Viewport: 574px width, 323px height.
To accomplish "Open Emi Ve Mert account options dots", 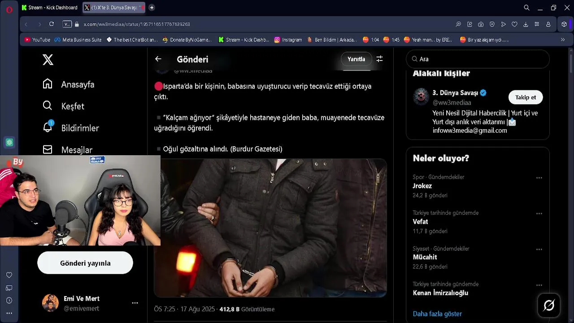I will (x=135, y=303).
